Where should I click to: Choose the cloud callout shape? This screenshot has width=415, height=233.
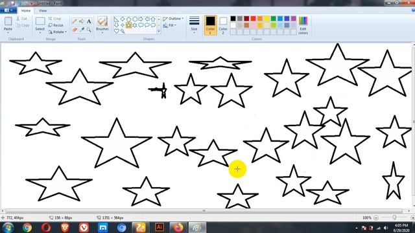coord(153,25)
